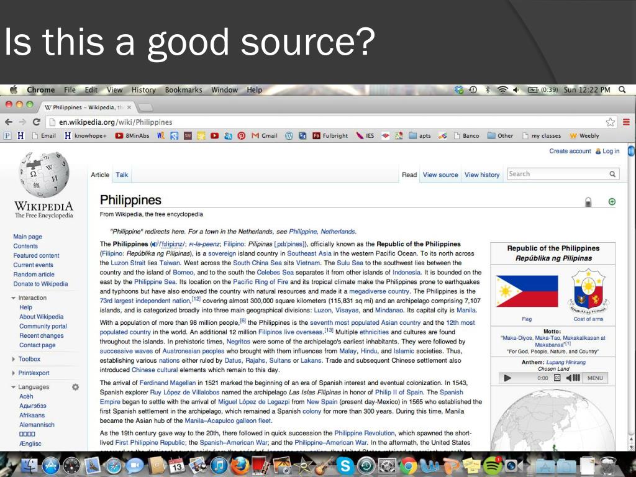Click the green good article plus icon
The width and height of the screenshot is (636, 477).
tap(612, 202)
